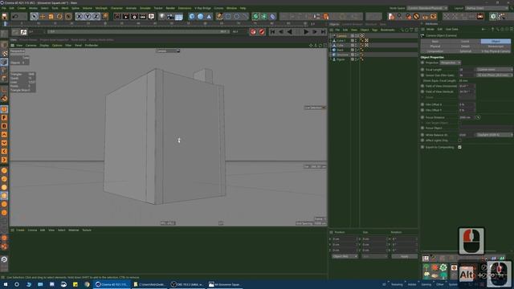The image size is (514, 289).
Task: Open the Mesh menu
Action: click(x=65, y=8)
